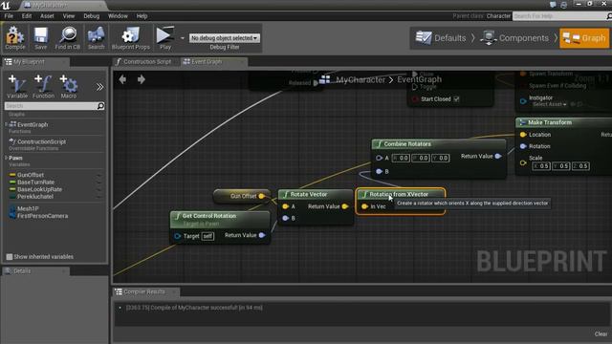Click My Blueprint search field
The width and height of the screenshot is (612, 344).
tap(51, 106)
